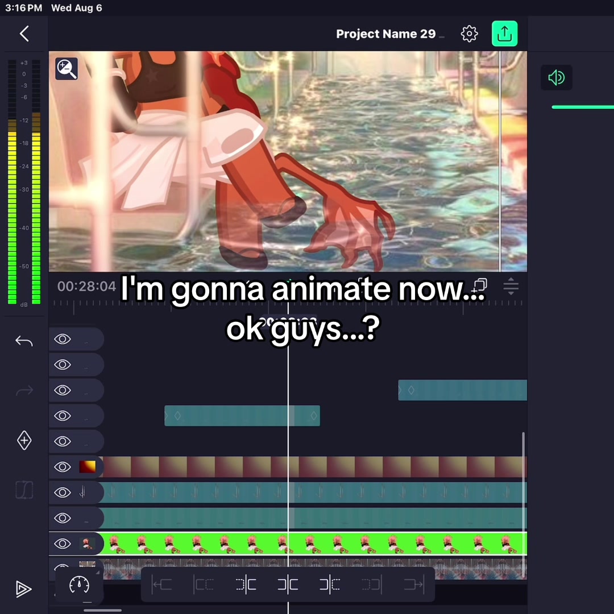The image size is (614, 614).
Task: Click the stereo audio level meter
Action: click(x=24, y=181)
